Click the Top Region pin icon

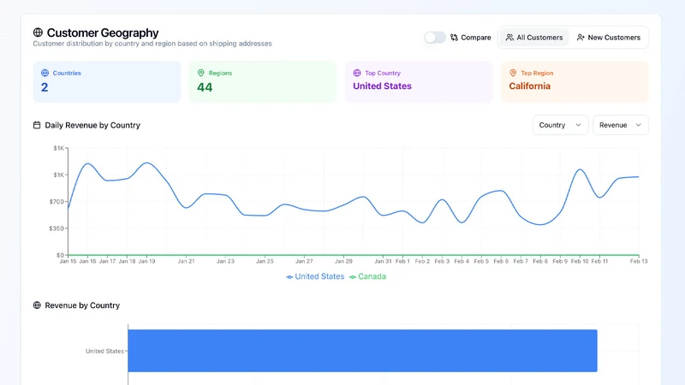(x=513, y=73)
